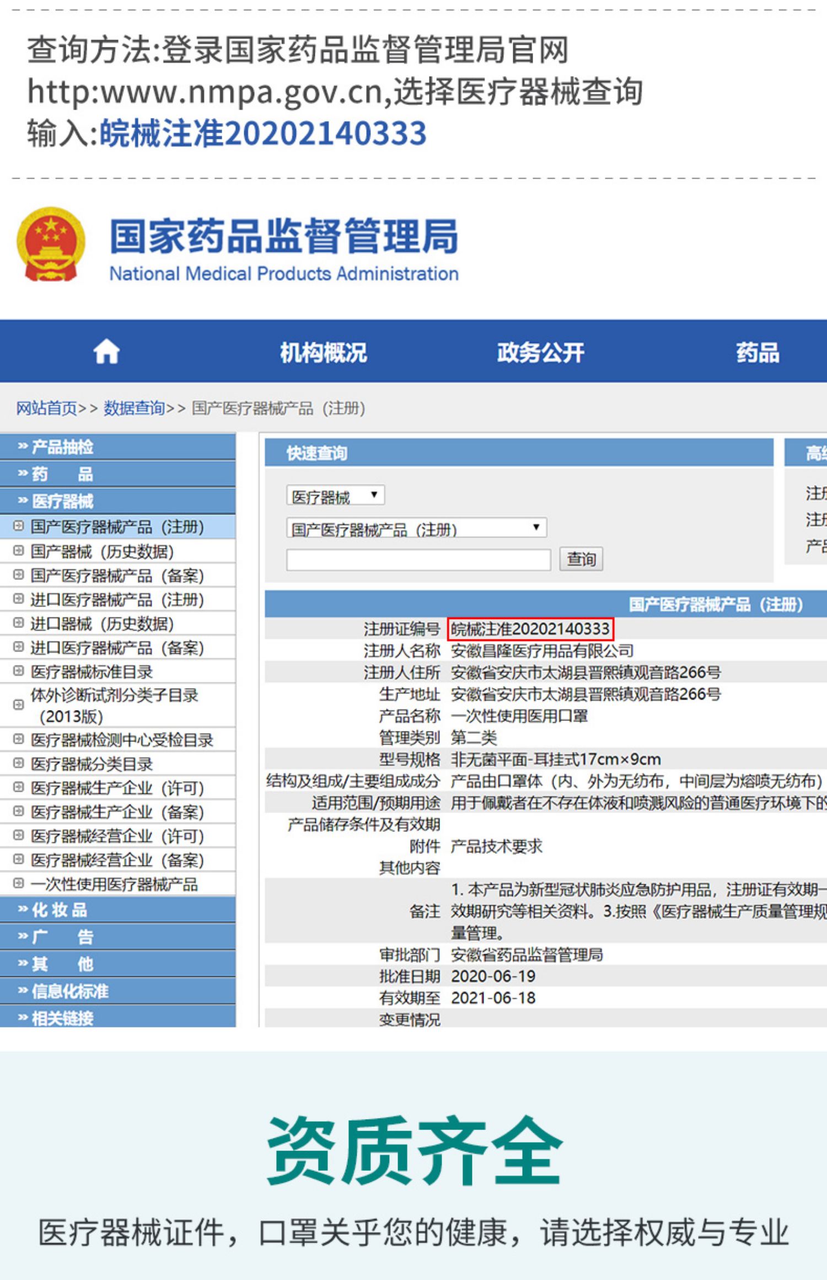Click the 查询 search button
Viewport: 827px width, 1280px height.
581,559
